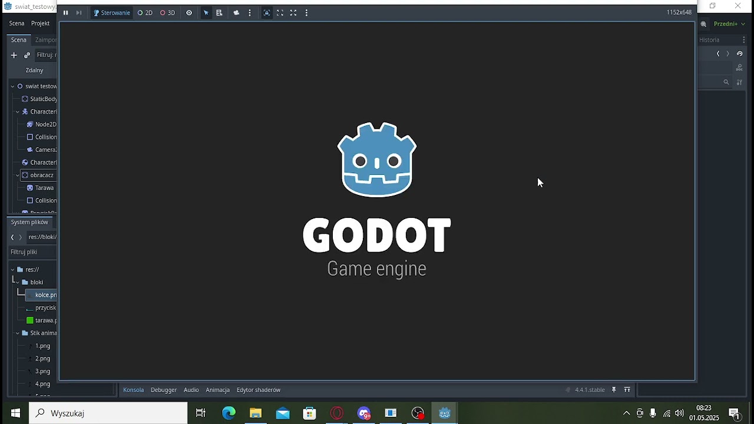Expand bottom panel with arrow icon
The image size is (754, 424).
pyautogui.click(x=627, y=390)
